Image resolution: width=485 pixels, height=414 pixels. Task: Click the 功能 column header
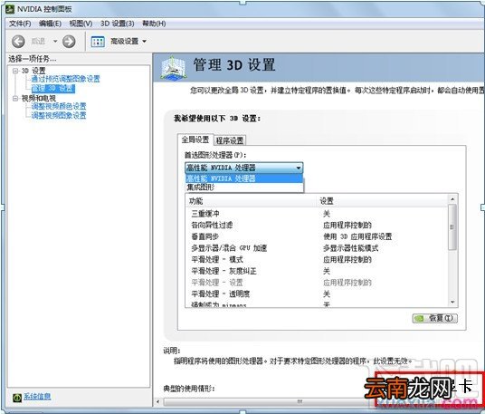tap(252, 201)
